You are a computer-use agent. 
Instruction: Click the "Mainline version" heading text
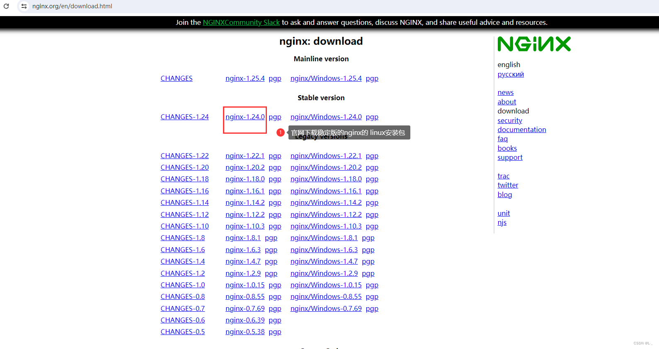pyautogui.click(x=321, y=59)
